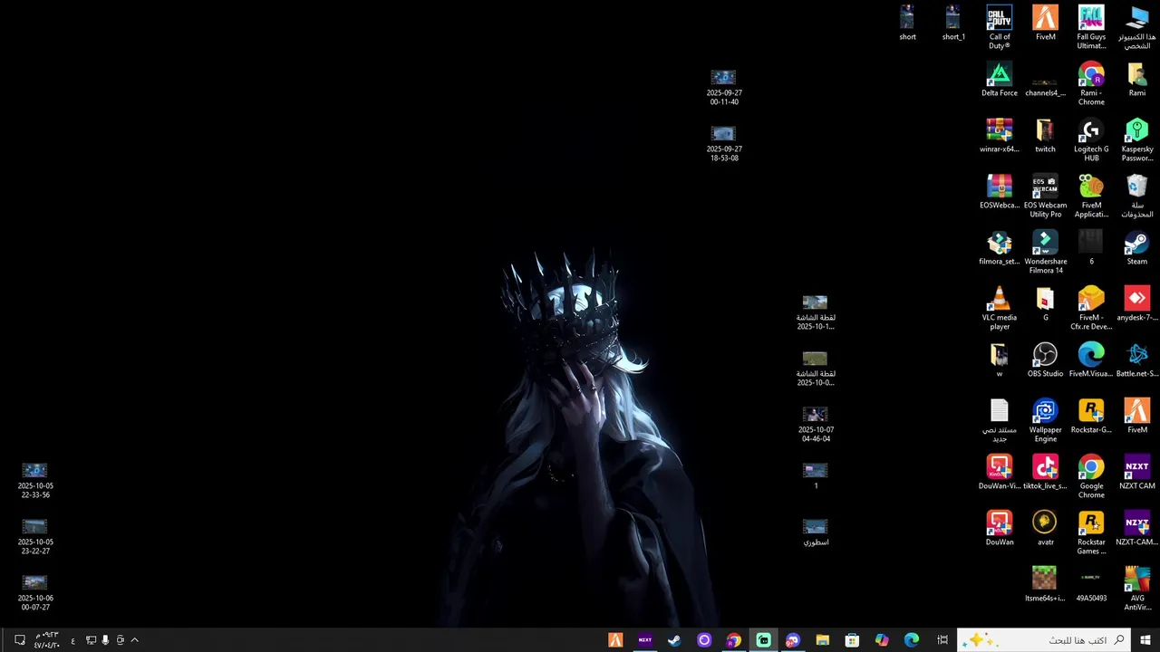
Task: Open Copilot from the taskbar
Action: click(x=882, y=640)
